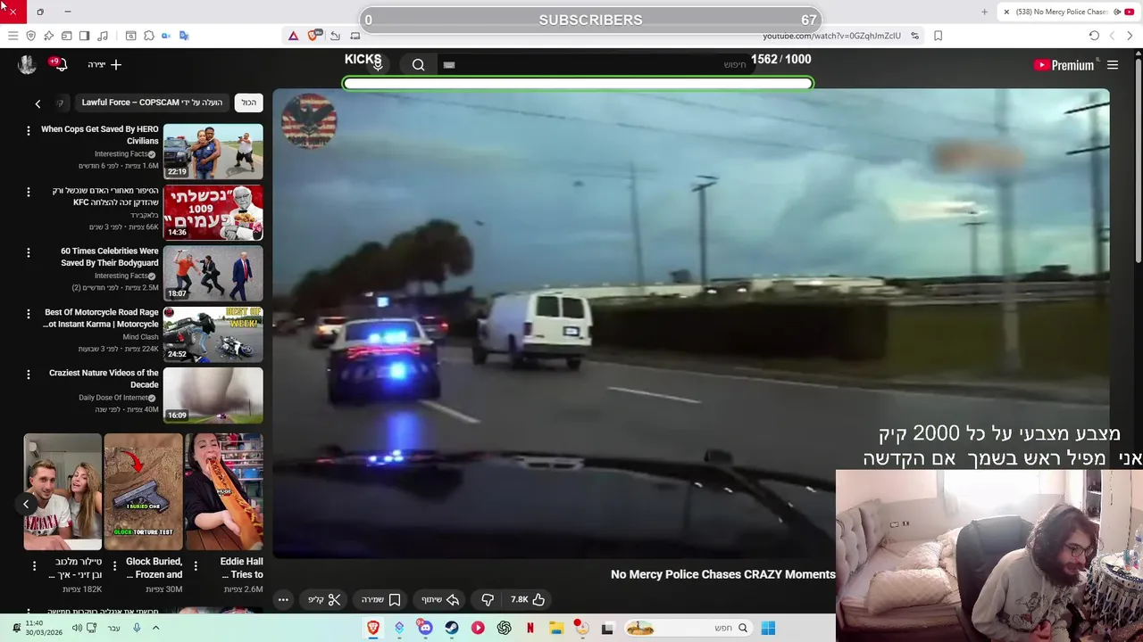Open 'Craziest Nature Videos of the Decade' thumbnail
The width and height of the screenshot is (1143, 642).
coord(213,395)
